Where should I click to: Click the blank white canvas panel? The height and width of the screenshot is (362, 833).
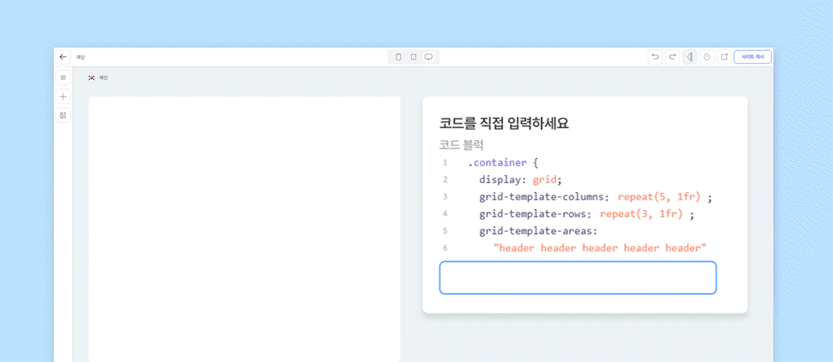245,229
